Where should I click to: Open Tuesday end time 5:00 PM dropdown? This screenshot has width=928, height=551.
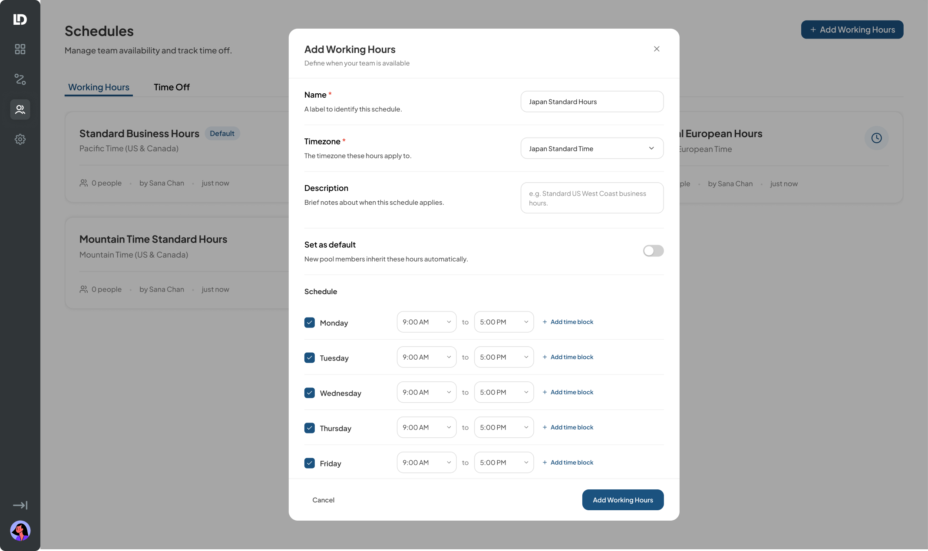click(x=504, y=357)
